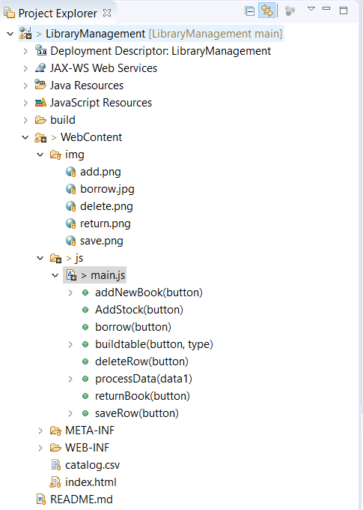Screen dimensions: 363x510
Task: Maximize the Project Explorer panel
Action: click(x=344, y=10)
